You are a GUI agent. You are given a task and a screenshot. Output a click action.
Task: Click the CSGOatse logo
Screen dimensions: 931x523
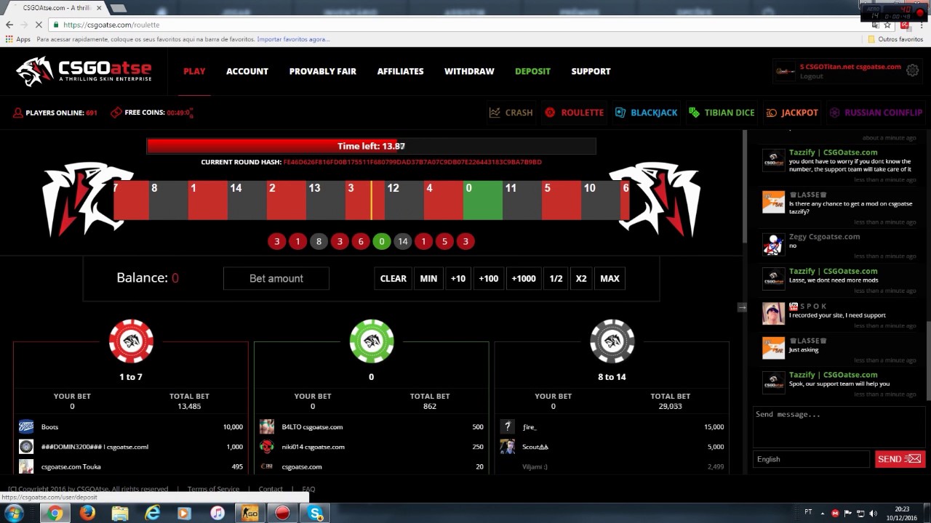[84, 70]
